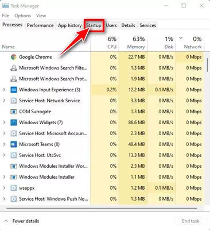Viewport: 210px width, 230px height.
Task: Open the Options menu
Action: point(22,16)
